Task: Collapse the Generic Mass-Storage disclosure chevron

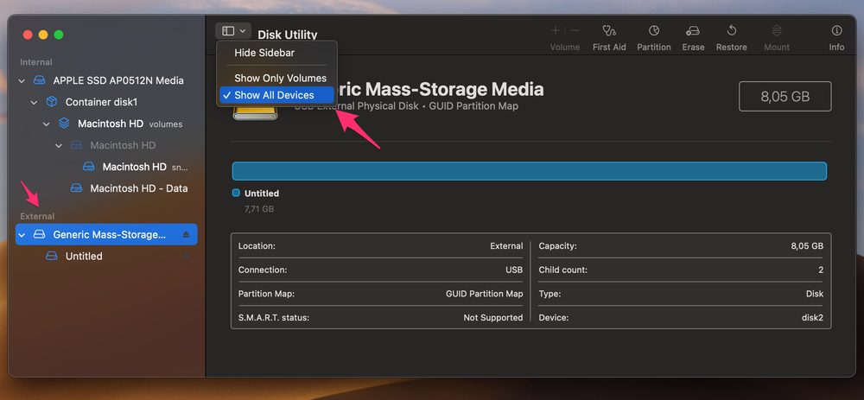Action: click(22, 235)
